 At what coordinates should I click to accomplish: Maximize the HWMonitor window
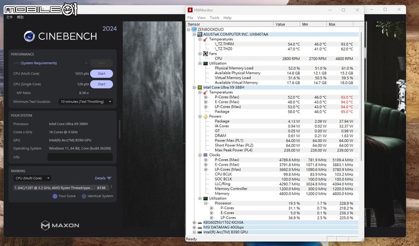[343, 10]
